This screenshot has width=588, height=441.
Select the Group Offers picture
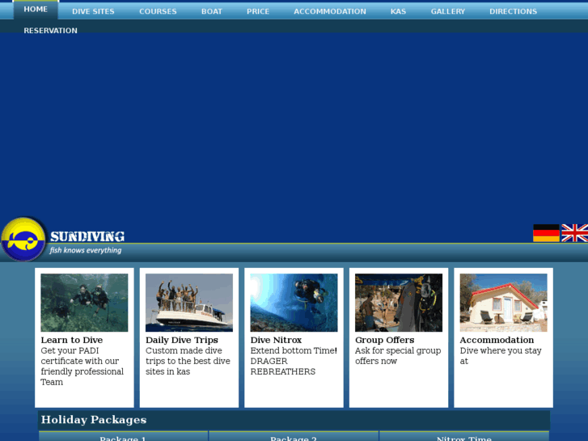coord(398,302)
